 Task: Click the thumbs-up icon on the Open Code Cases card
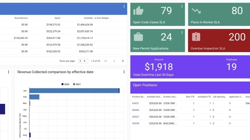(x=138, y=10)
